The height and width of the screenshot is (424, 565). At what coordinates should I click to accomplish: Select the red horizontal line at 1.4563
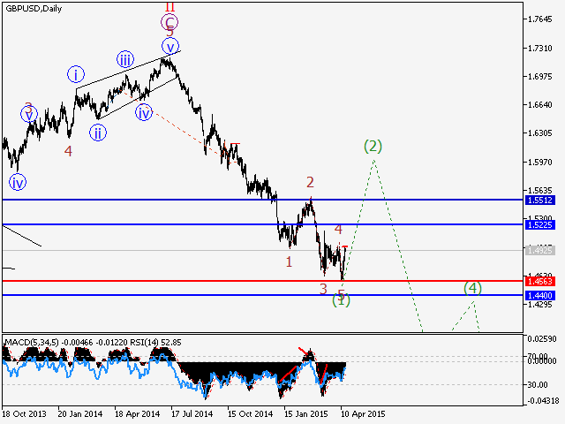[x=262, y=281]
